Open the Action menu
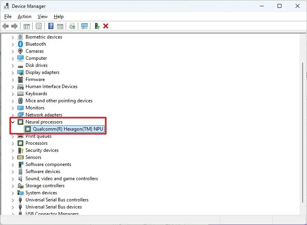 (24, 17)
